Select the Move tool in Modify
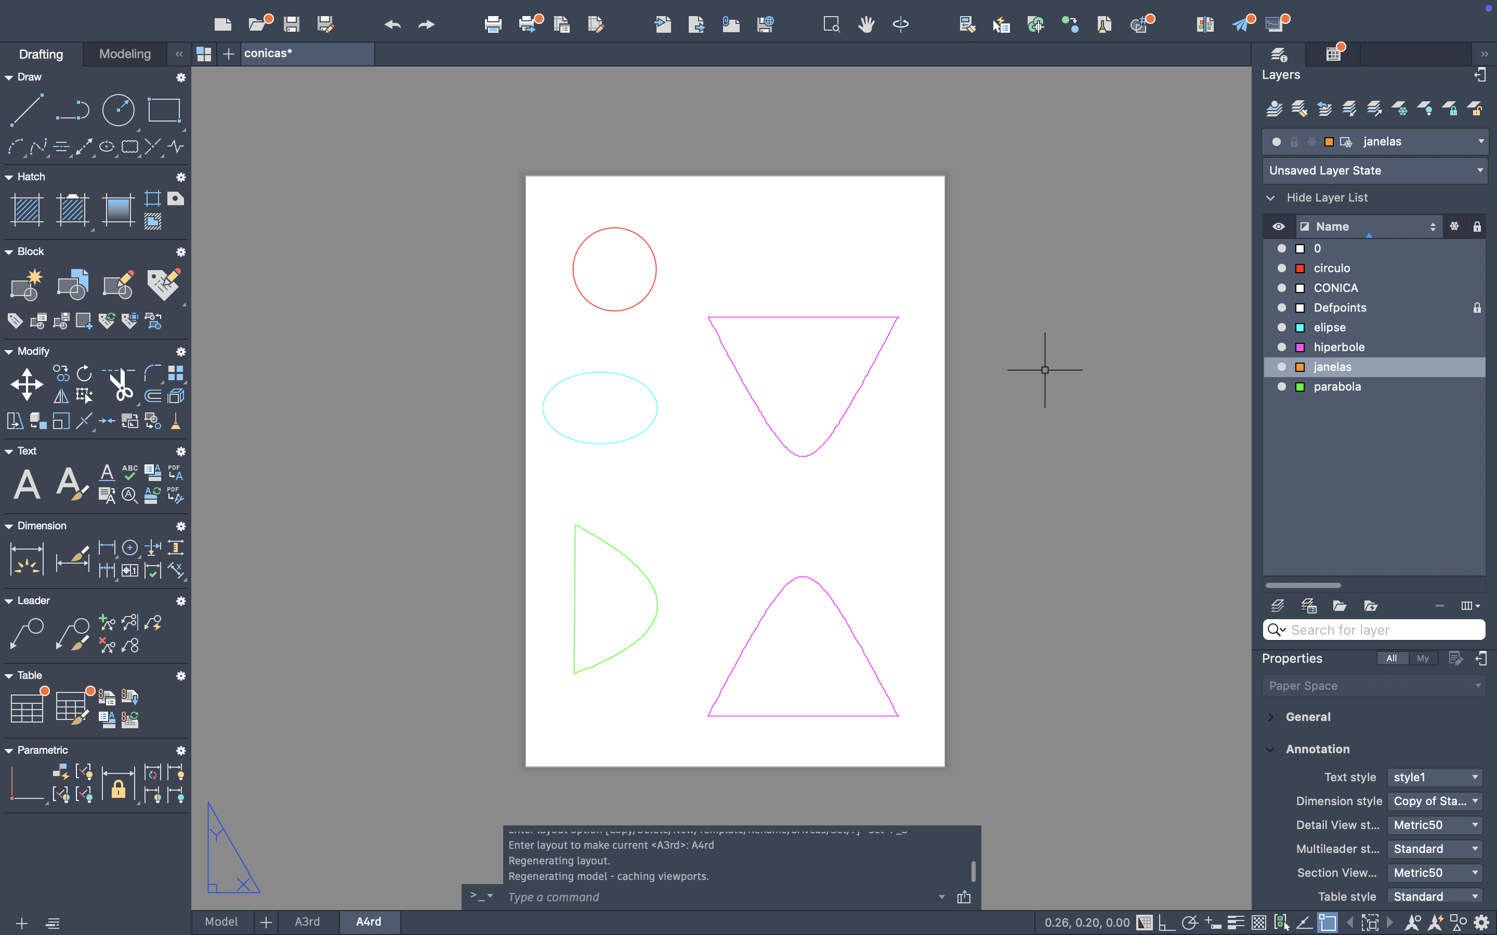This screenshot has width=1497, height=935. (27, 384)
